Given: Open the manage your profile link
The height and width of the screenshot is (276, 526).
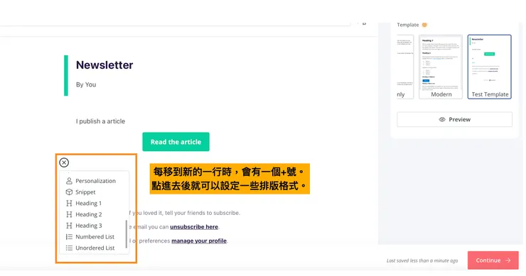Looking at the screenshot, I should (199, 241).
